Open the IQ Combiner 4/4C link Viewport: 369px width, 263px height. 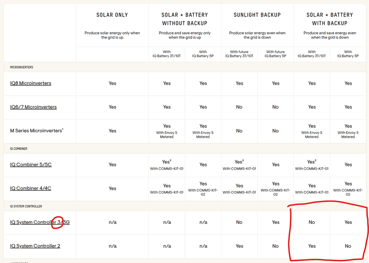tap(30, 188)
